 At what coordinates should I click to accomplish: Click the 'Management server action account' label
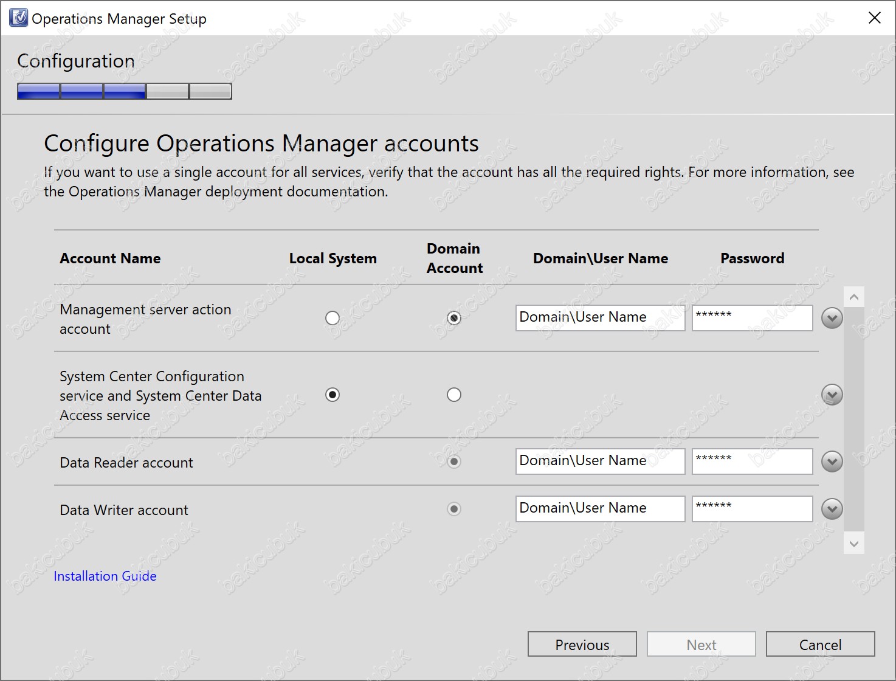(145, 319)
